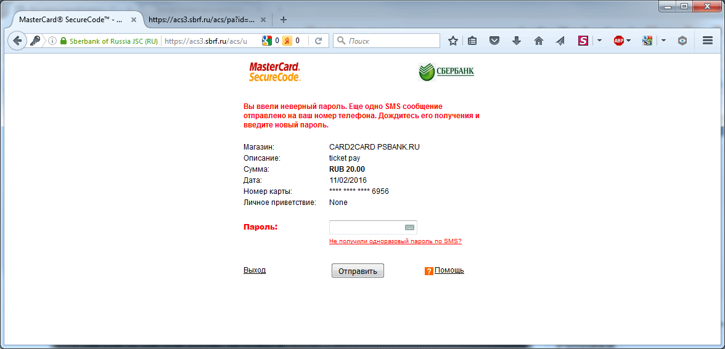Click the card number ending 6956
This screenshot has height=349, width=725.
pyautogui.click(x=359, y=191)
